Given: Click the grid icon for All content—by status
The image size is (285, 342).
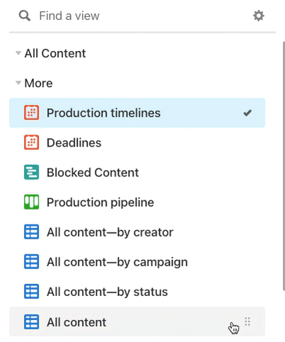Looking at the screenshot, I should 31,292.
